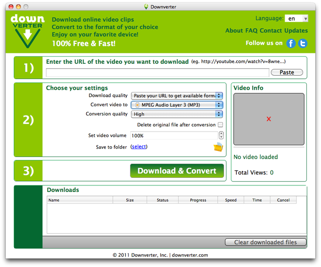Image resolution: width=321 pixels, height=267 pixels.
Task: Click the video volume 100% field
Action: [x=174, y=135]
